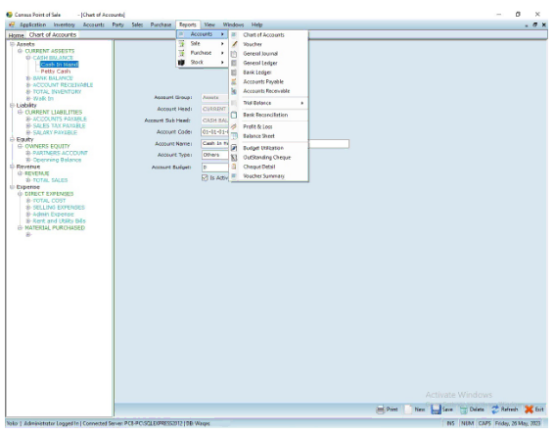Collapse the Liability tree group
Screen dimensions: 554x434
12,106
